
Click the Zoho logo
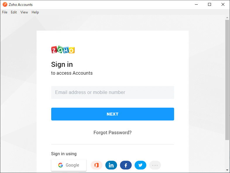click(x=63, y=50)
